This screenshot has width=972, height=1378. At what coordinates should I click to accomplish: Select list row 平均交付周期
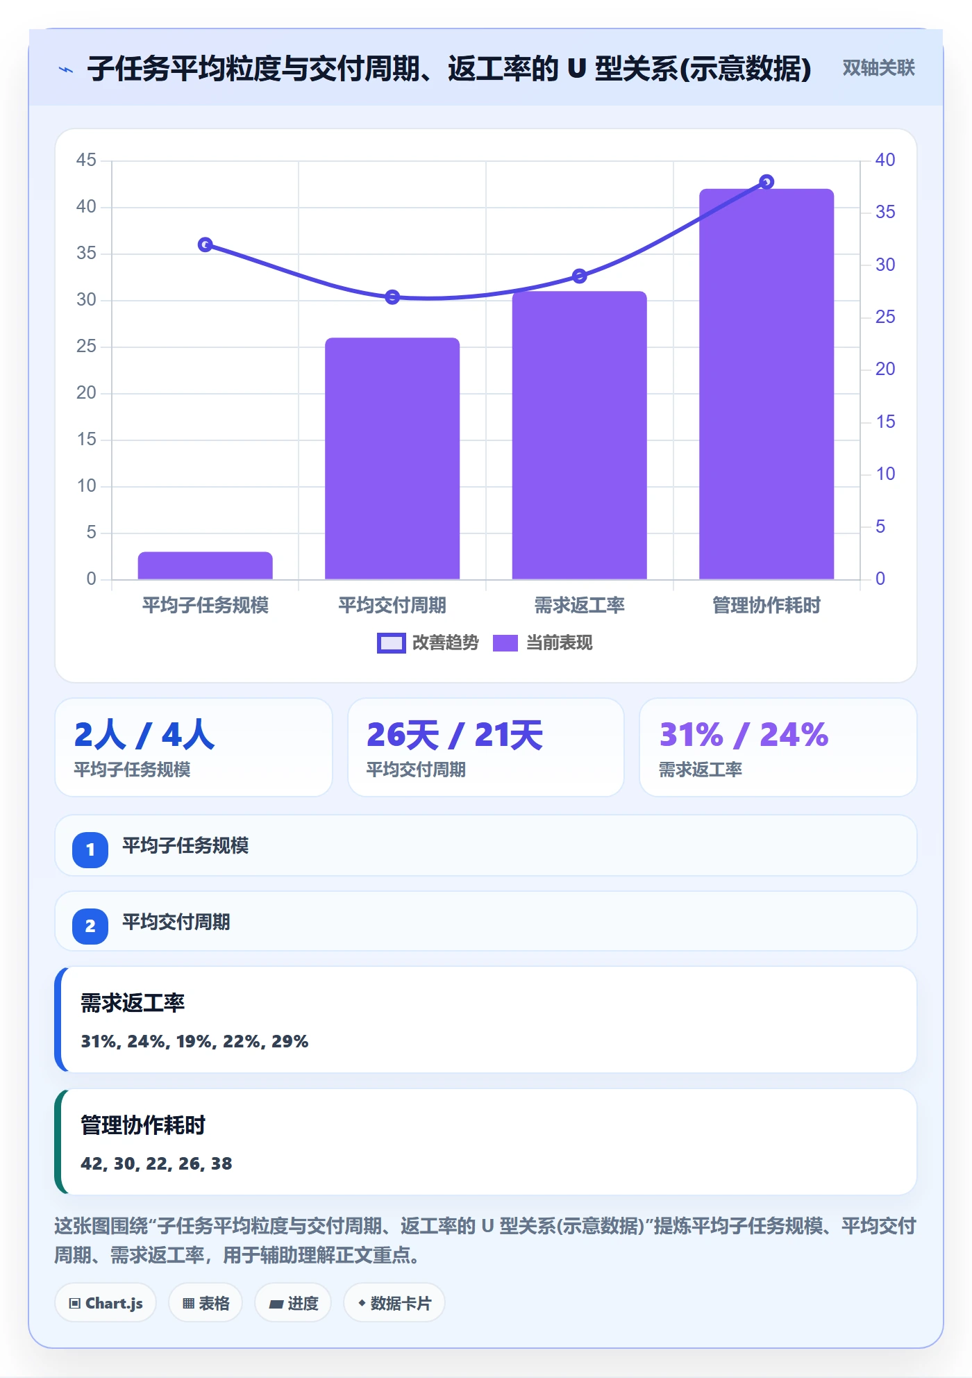486,922
